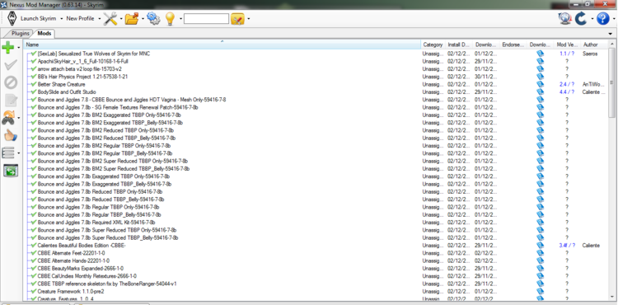The image size is (618, 305).
Task: Select CBBE TBBP reference skeleton fix row
Action: [x=107, y=284]
